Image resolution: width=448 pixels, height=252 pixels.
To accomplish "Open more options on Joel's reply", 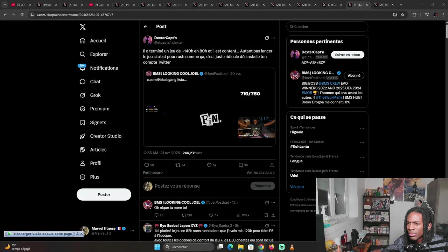I will (x=273, y=203).
